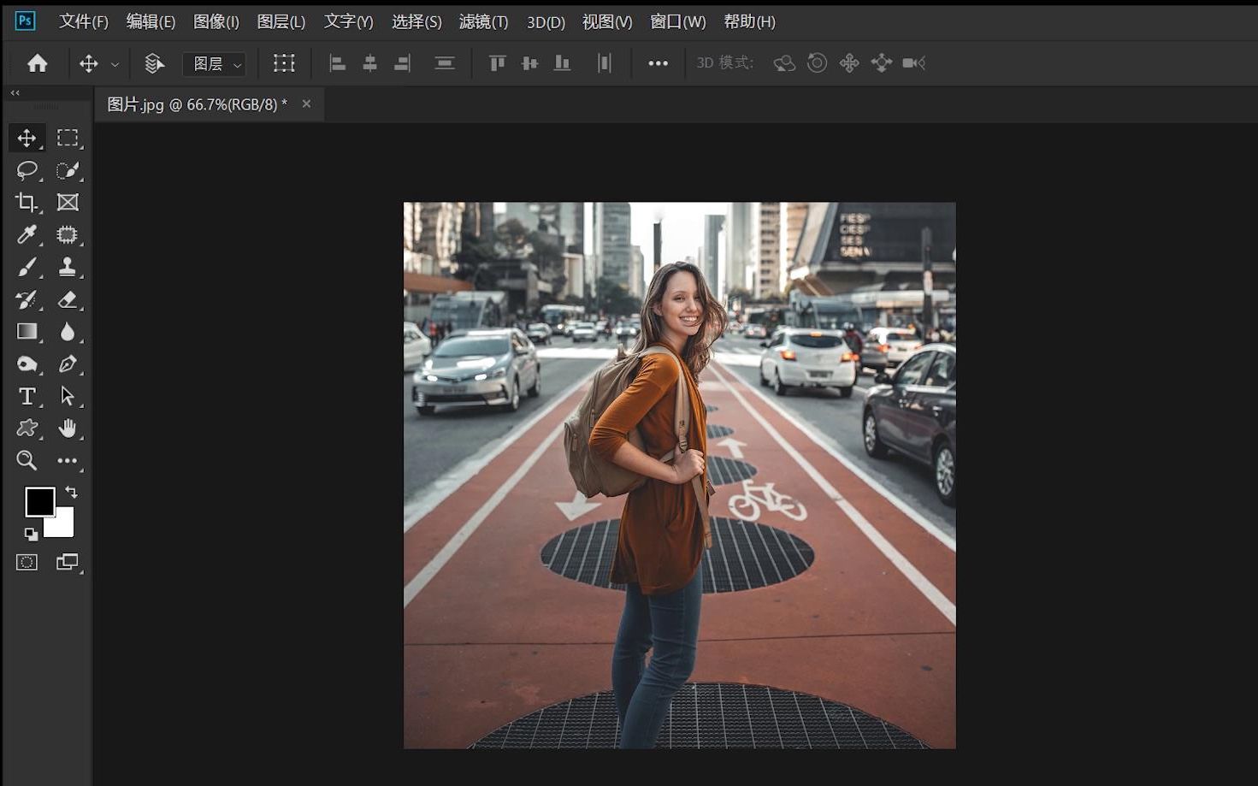Click the Home button
1258x786 pixels.
tap(38, 63)
